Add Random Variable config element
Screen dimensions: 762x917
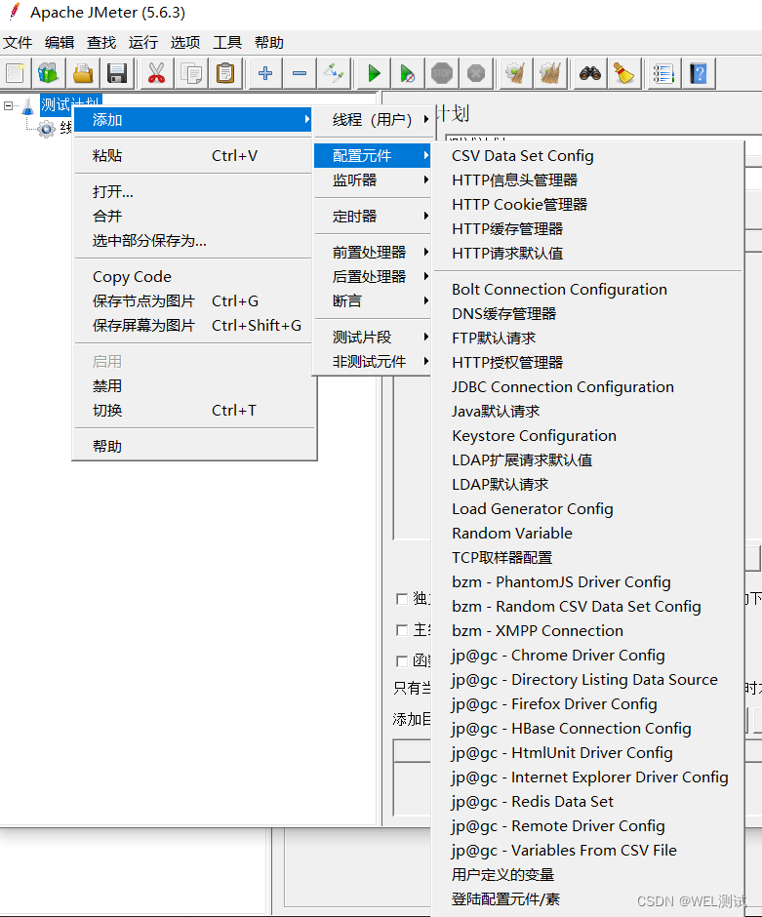tap(587, 534)
